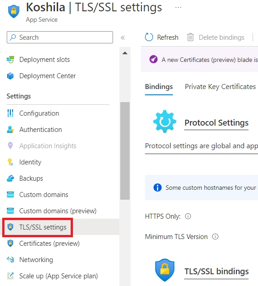Click the Protocol Settings gear icon
The height and width of the screenshot is (286, 258).
point(165,122)
